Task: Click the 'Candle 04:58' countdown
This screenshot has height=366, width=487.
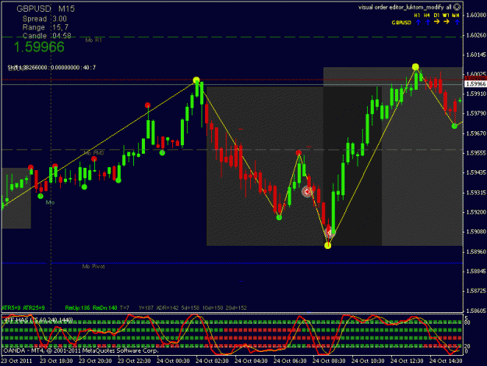Action: pyautogui.click(x=47, y=36)
